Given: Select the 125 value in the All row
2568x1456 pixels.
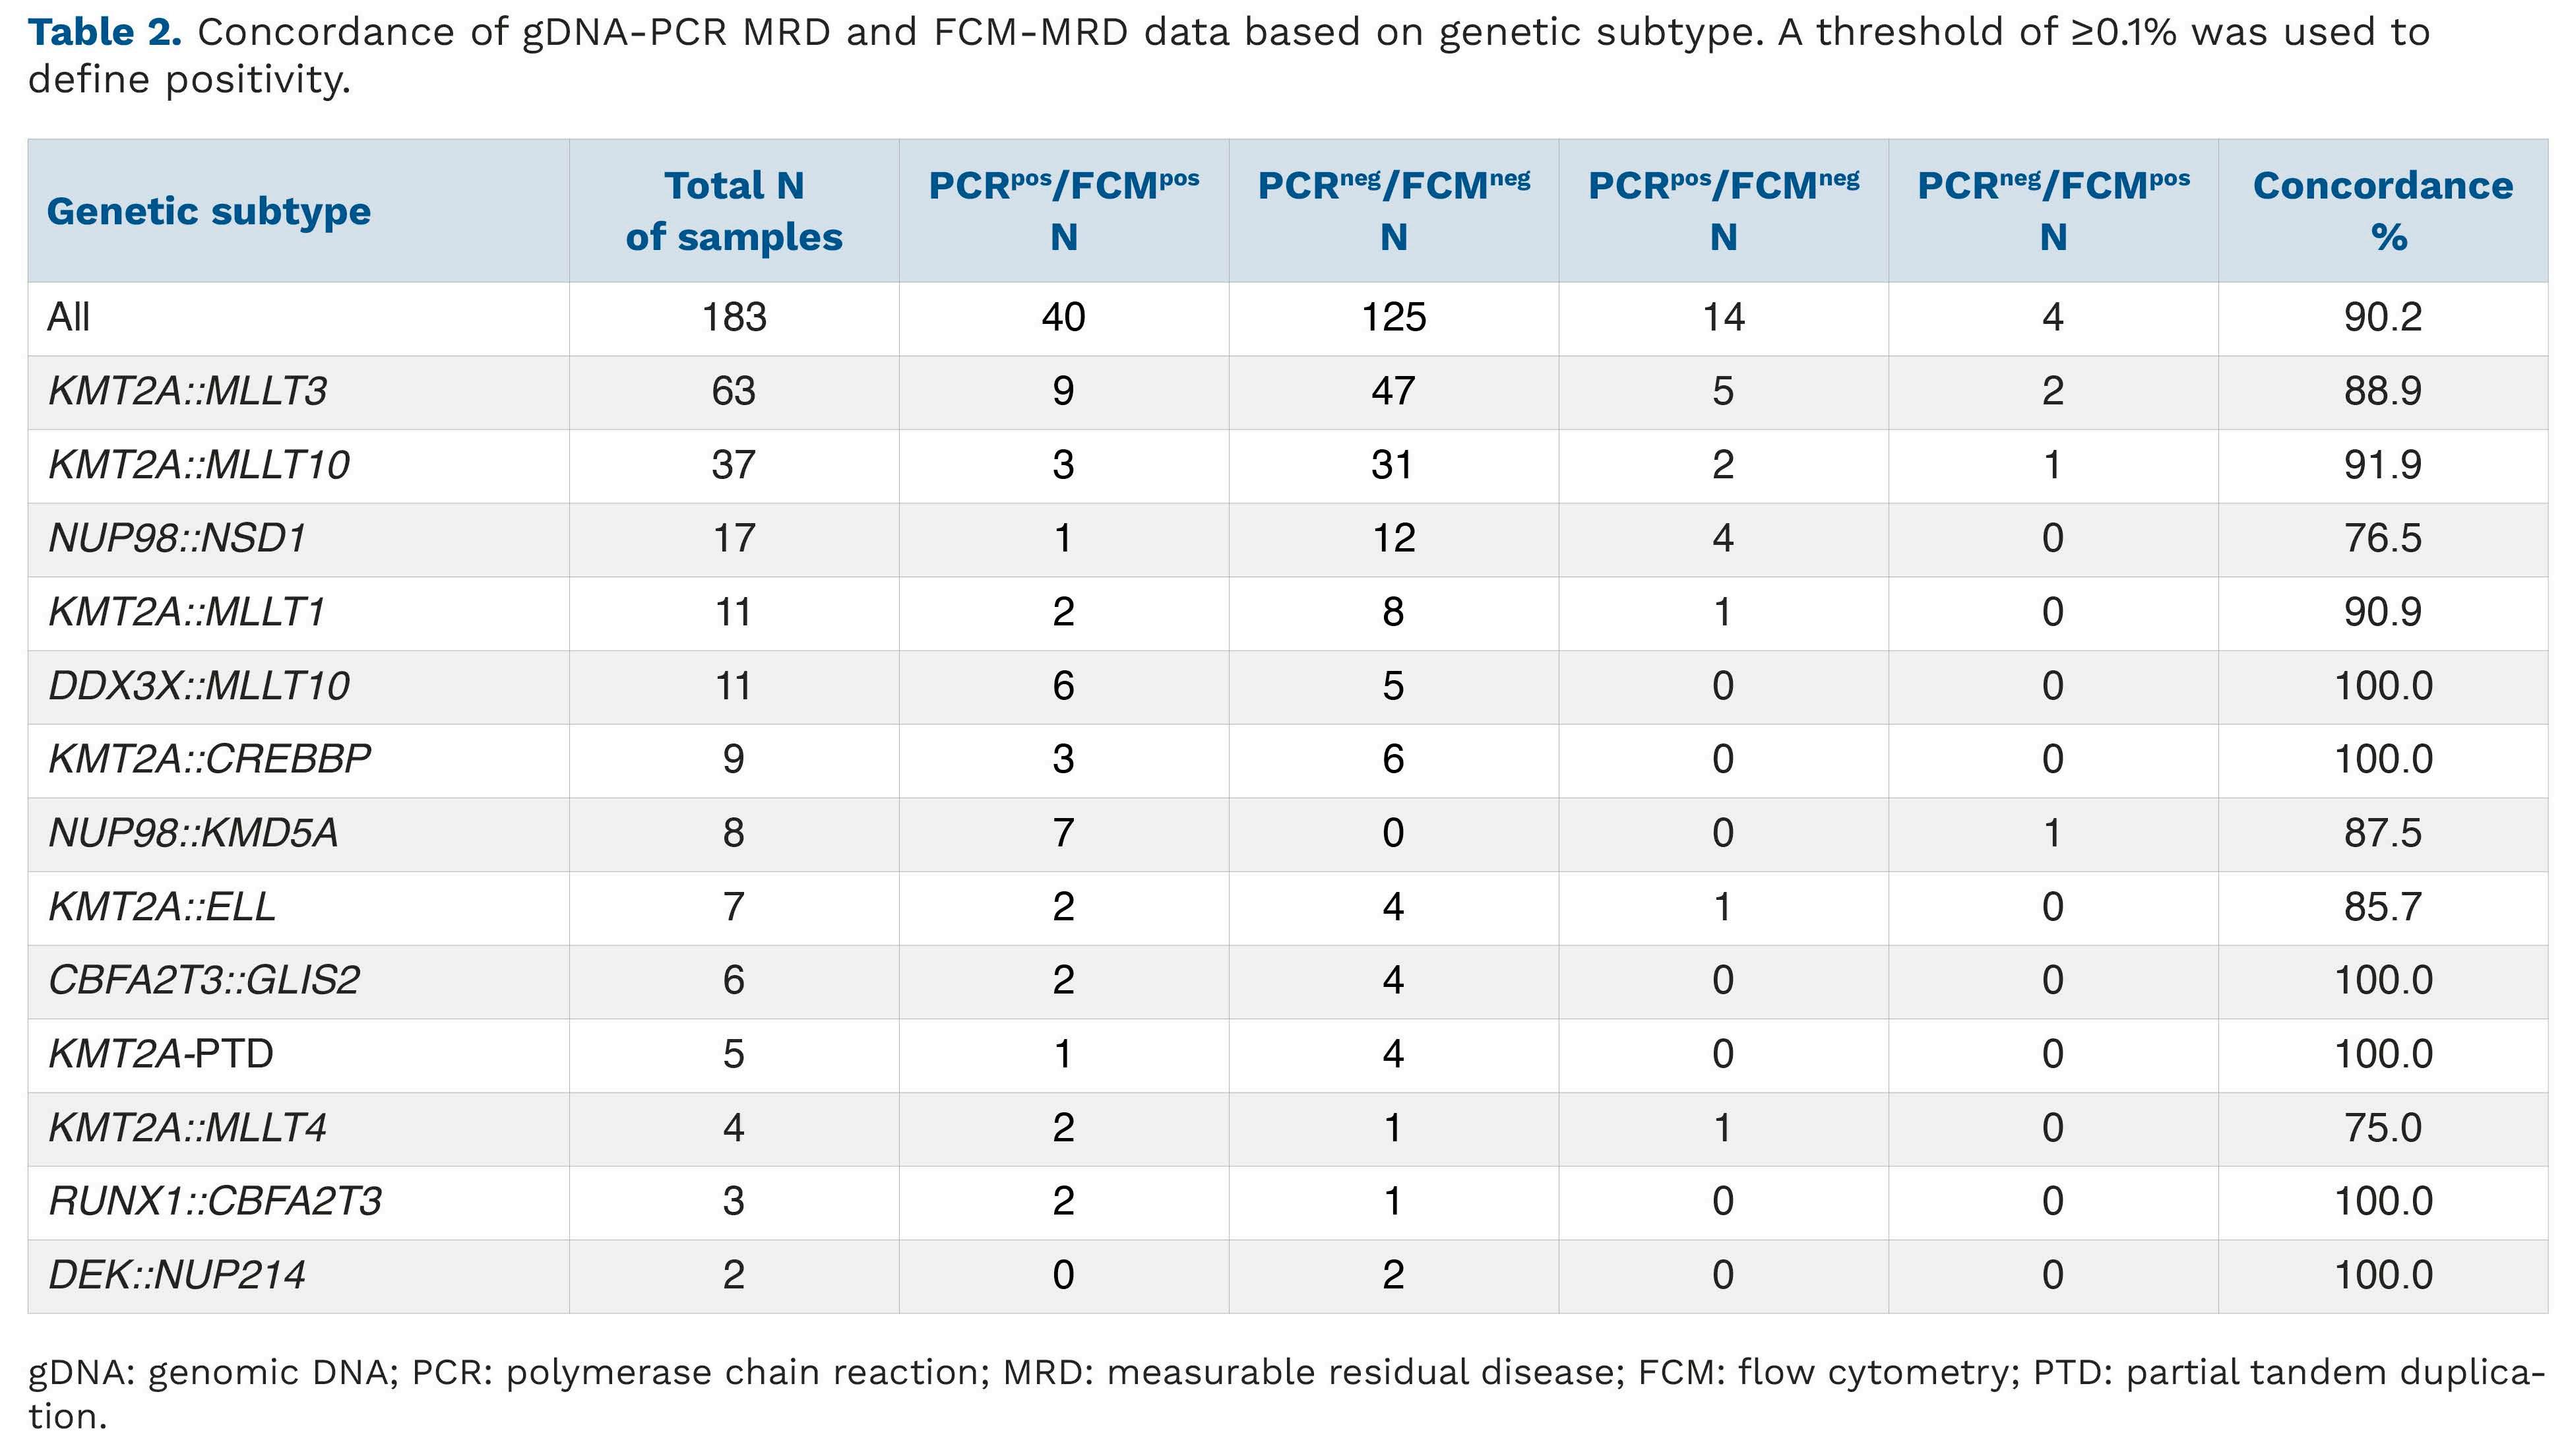Looking at the screenshot, I should click(1393, 318).
